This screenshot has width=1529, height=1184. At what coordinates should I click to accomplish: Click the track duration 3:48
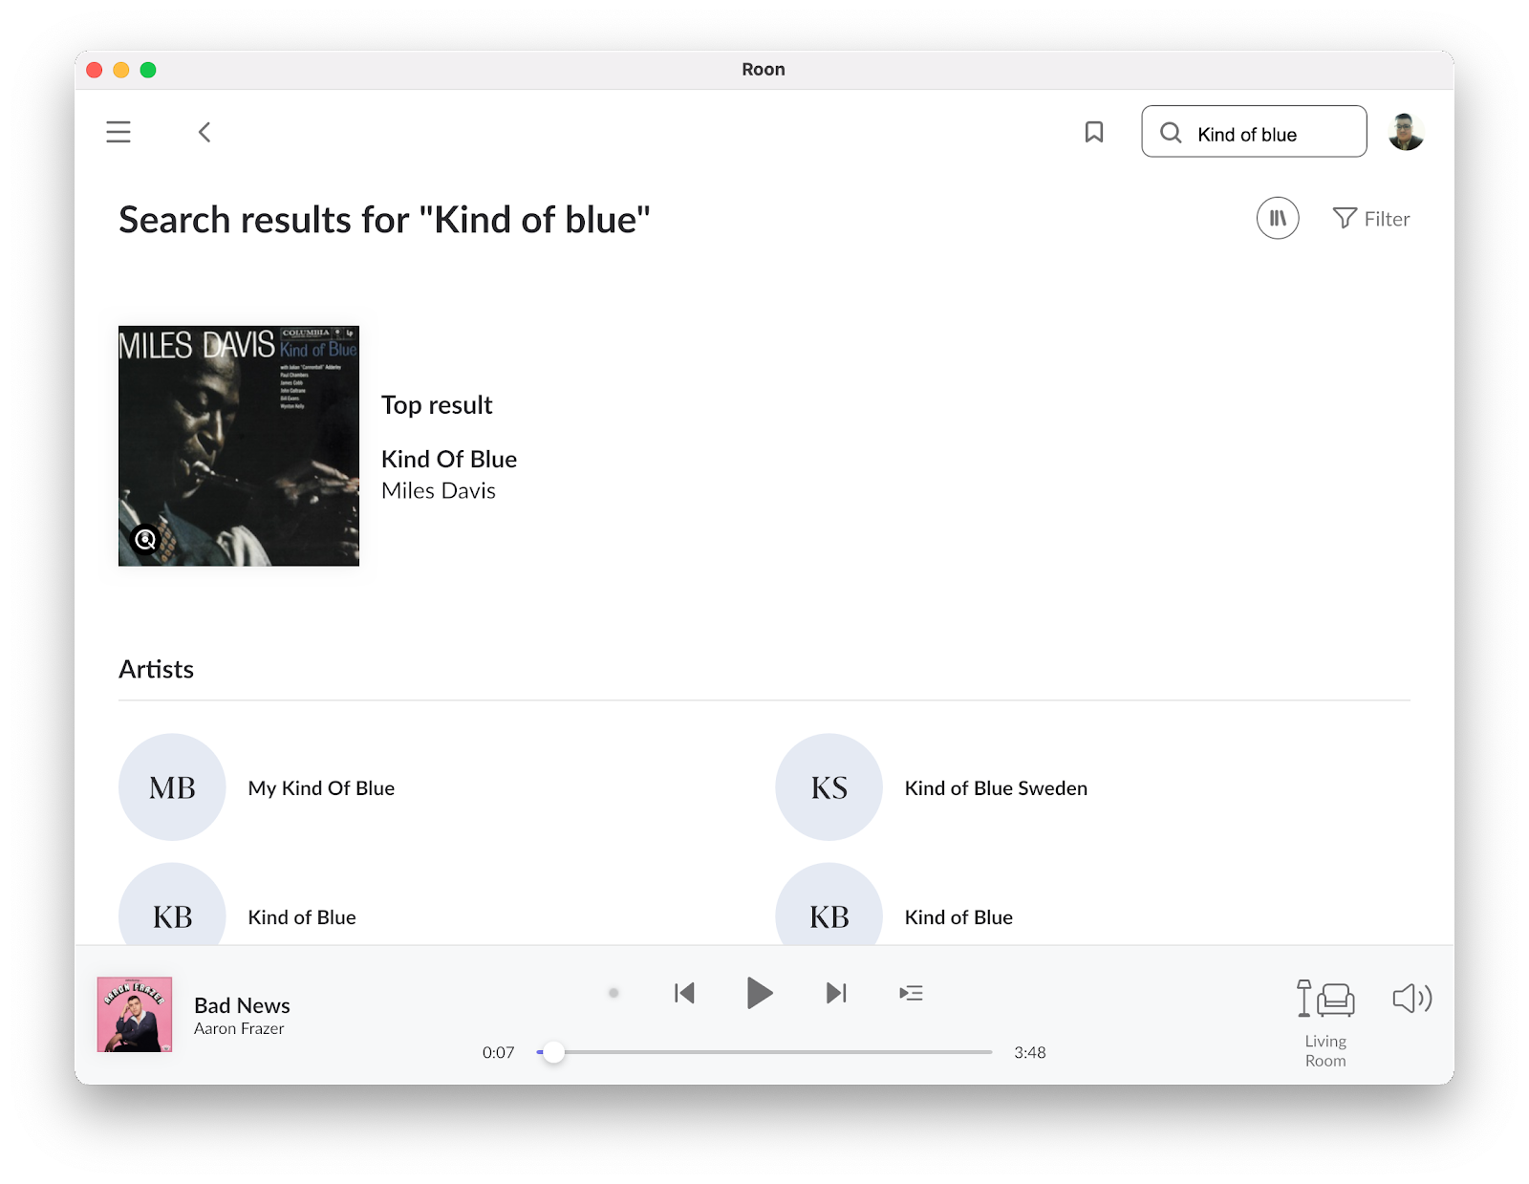point(1030,1053)
